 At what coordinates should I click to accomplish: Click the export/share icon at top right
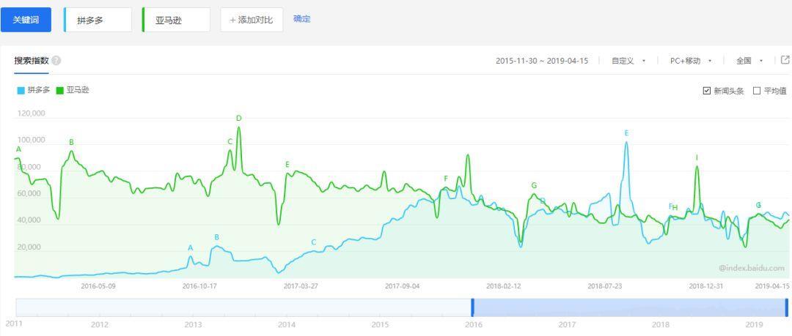click(x=785, y=60)
